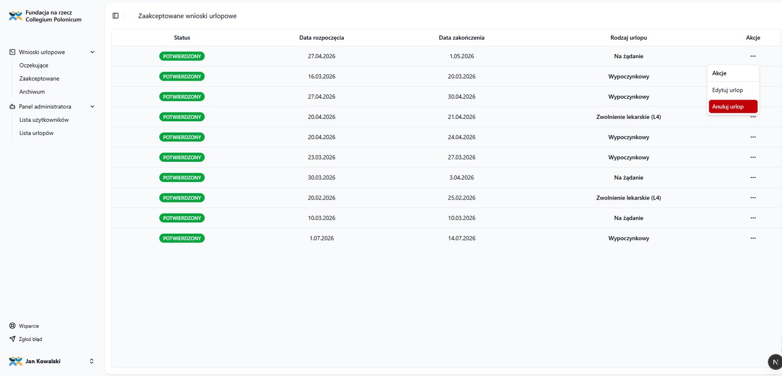Open actions menu for 20.02.2026 leave row
The height and width of the screenshot is (376, 782).
(x=753, y=198)
